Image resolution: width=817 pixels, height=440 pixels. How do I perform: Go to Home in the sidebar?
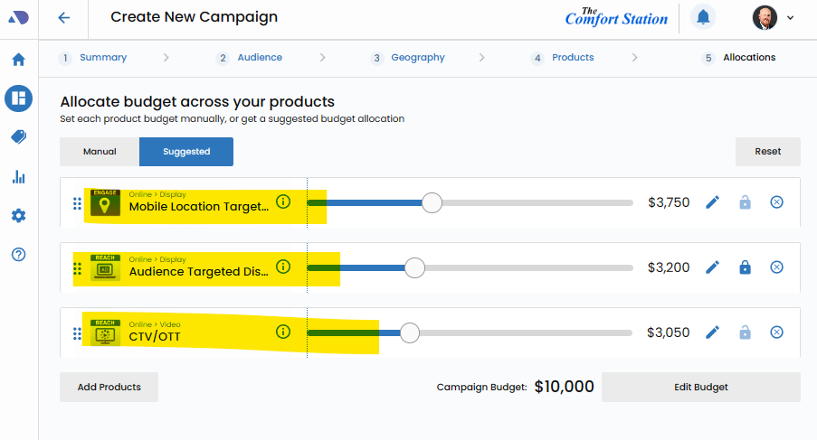pos(18,61)
